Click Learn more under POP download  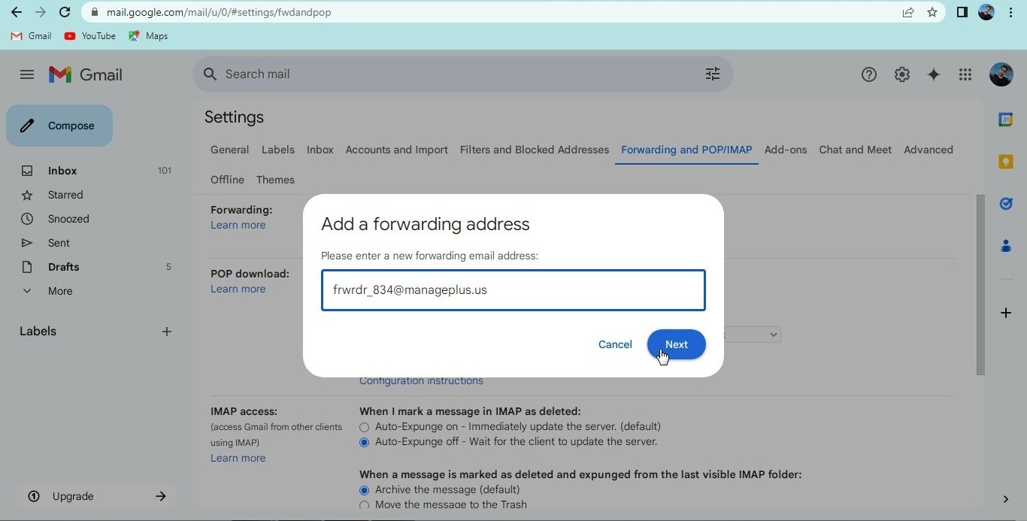point(238,289)
